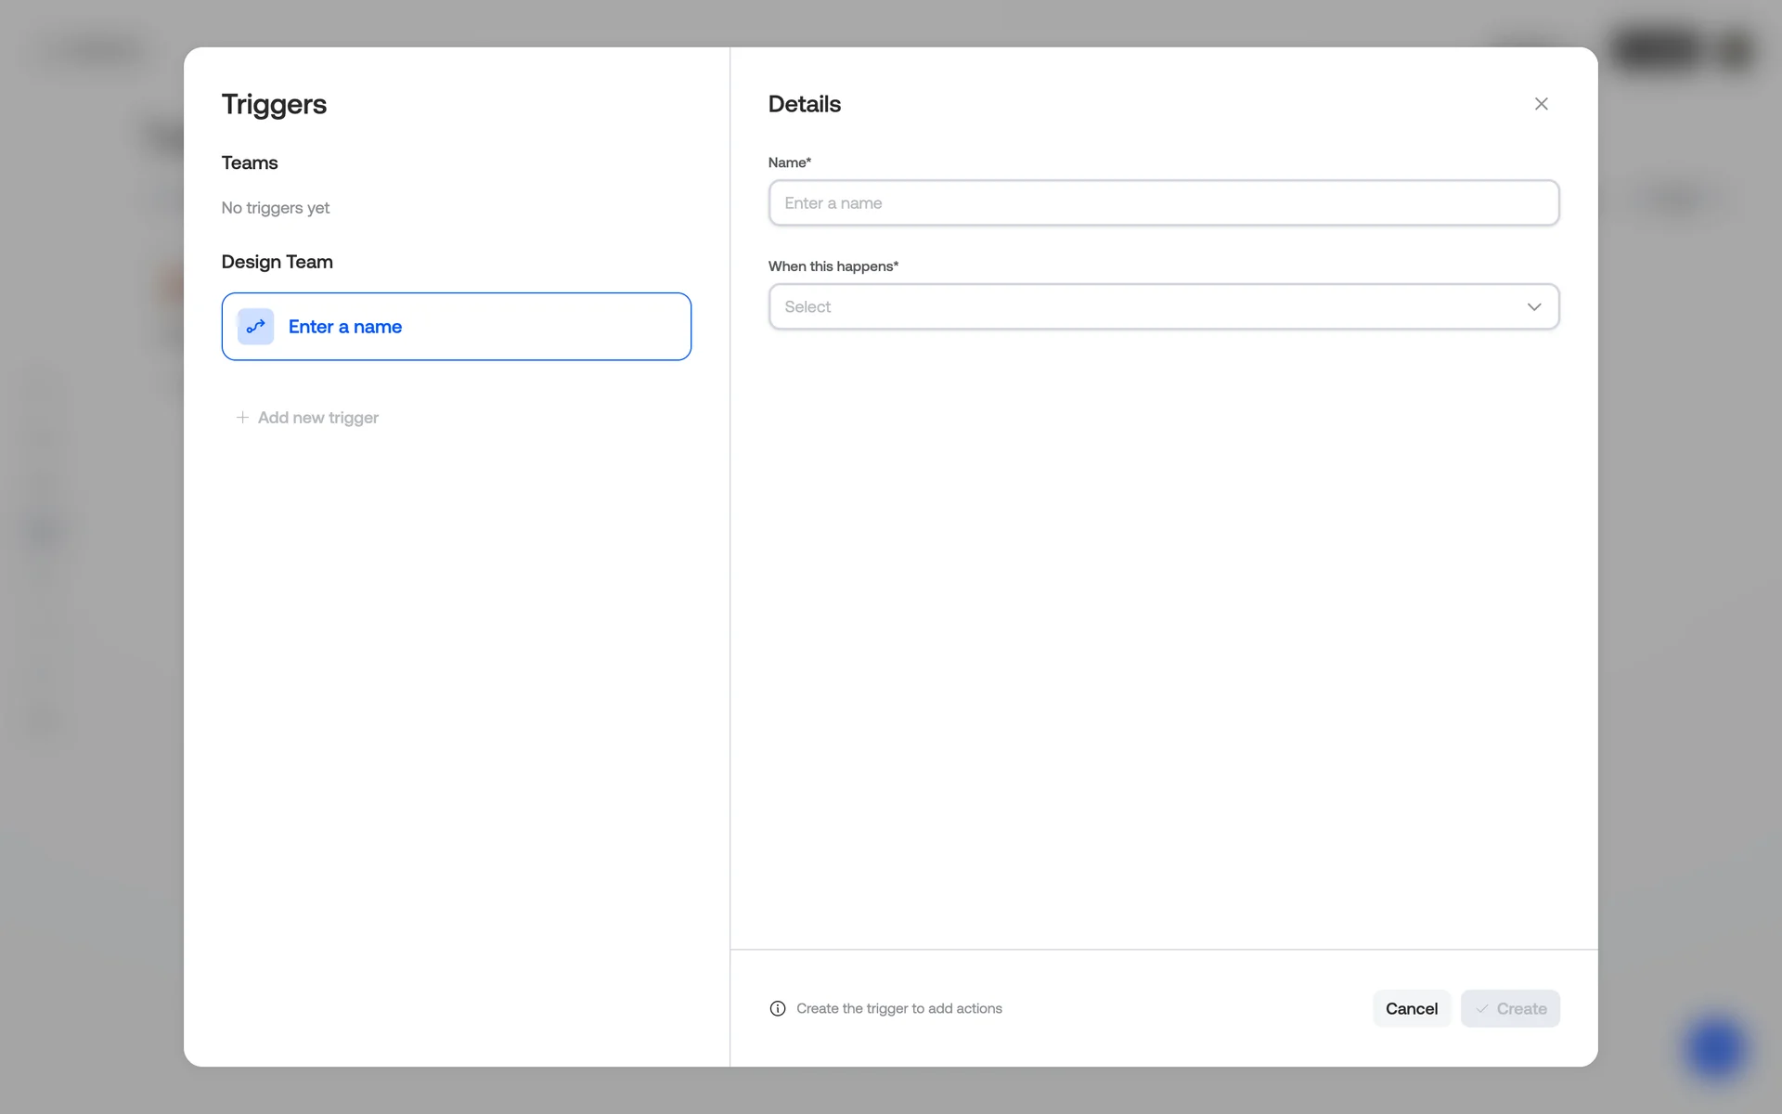Click the plus icon next to Add new trigger
This screenshot has width=1782, height=1114.
tap(242, 418)
